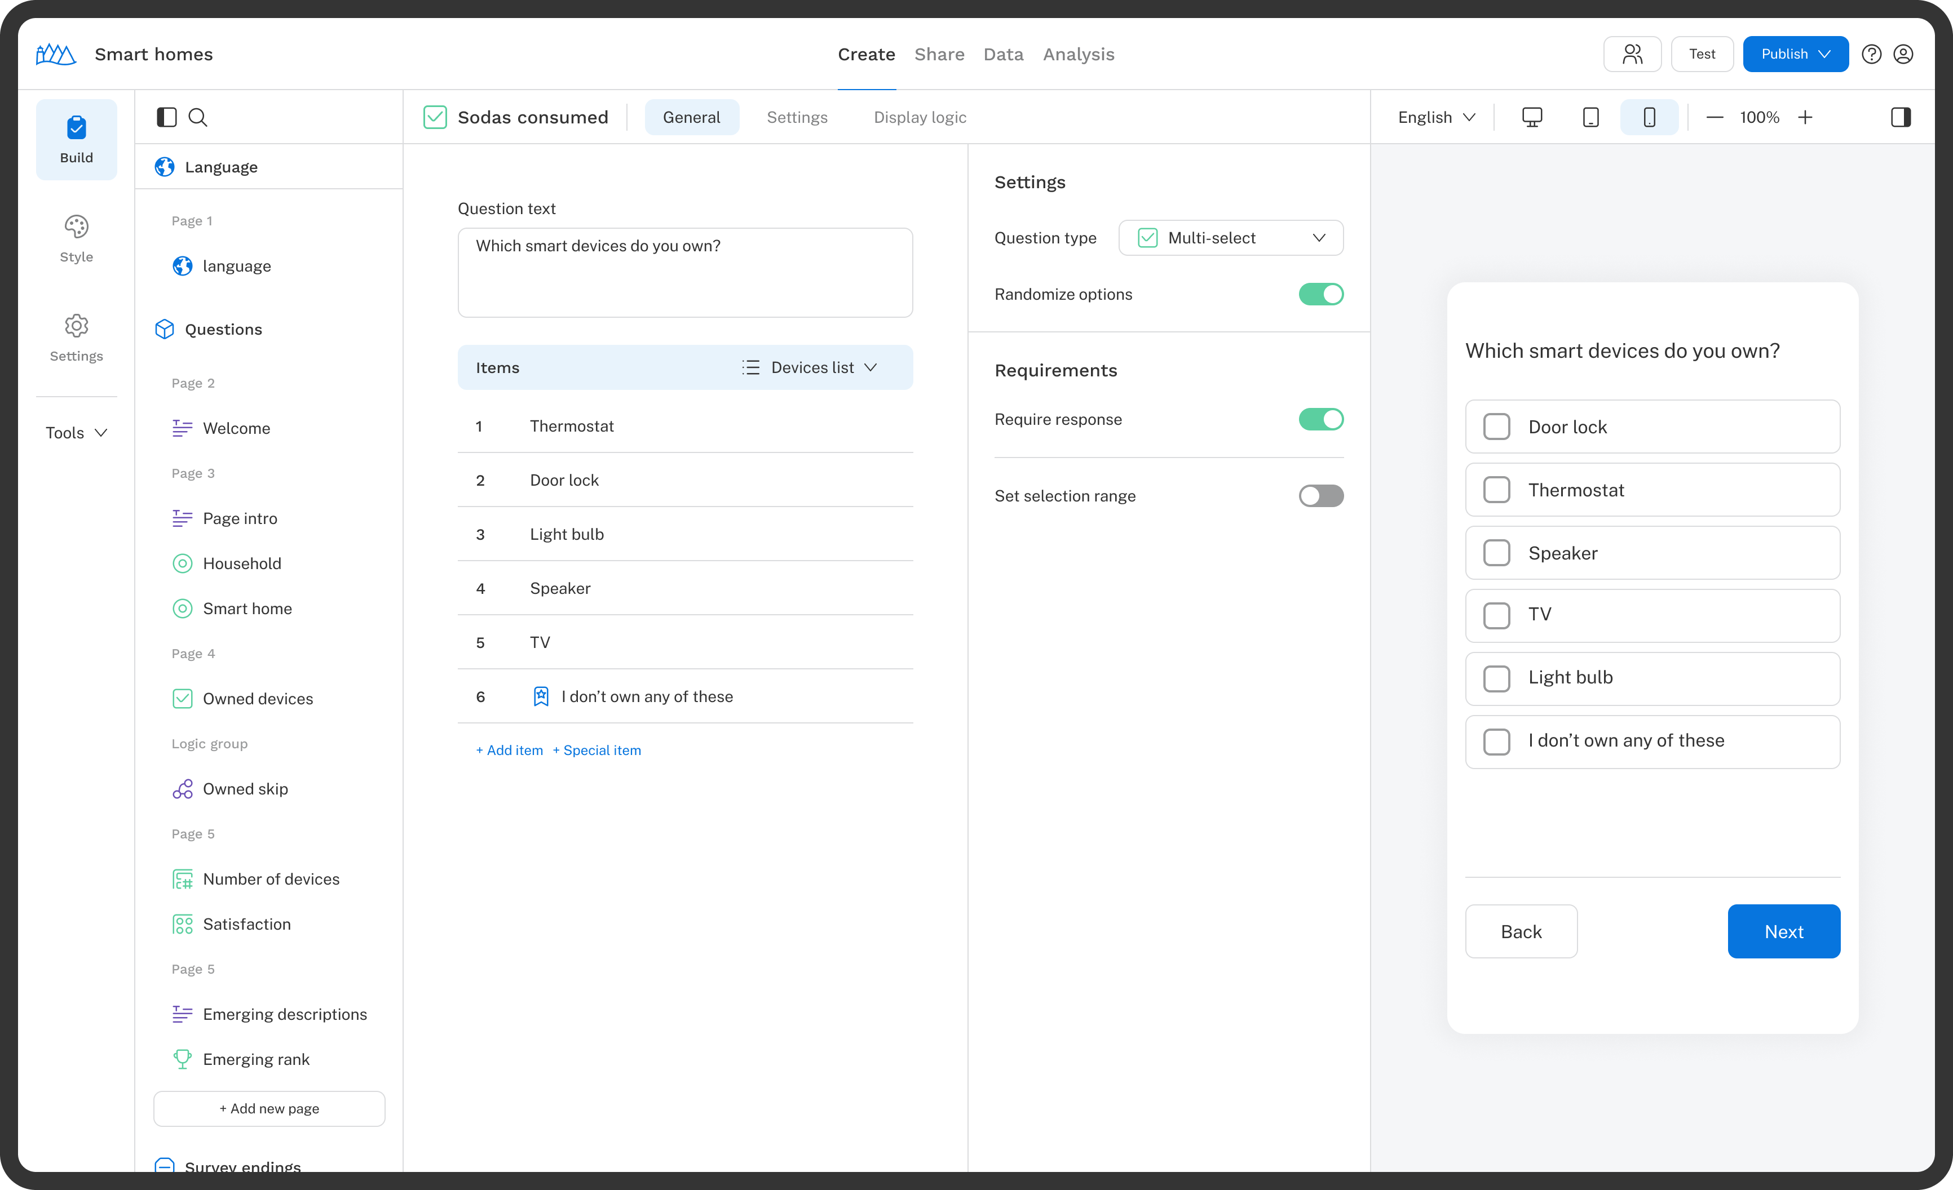
Task: Click the Publish button
Action: [1795, 54]
